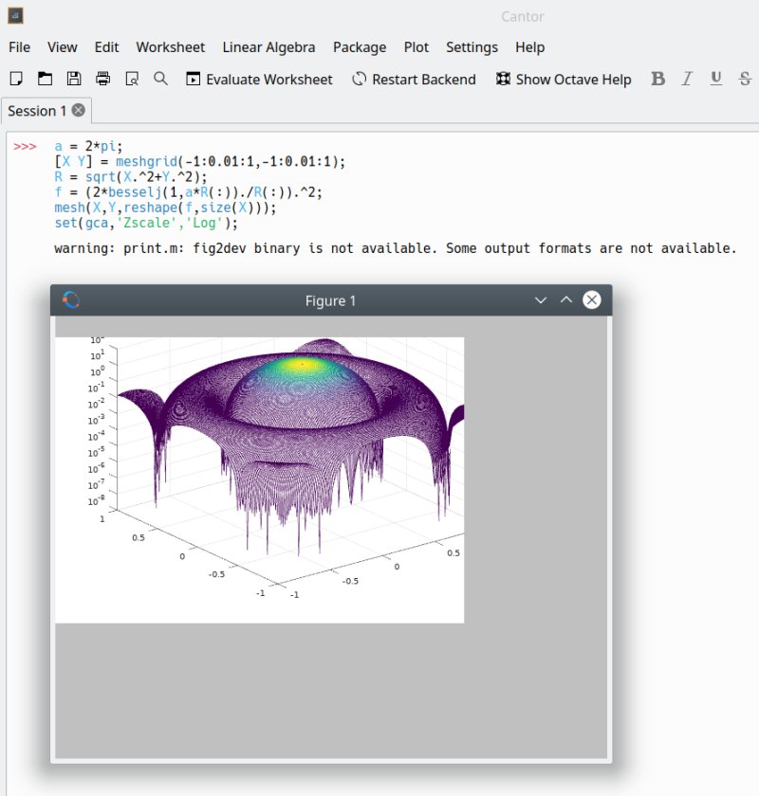Image resolution: width=759 pixels, height=796 pixels.
Task: Toggle Strikethrough text formatting
Action: tap(745, 79)
